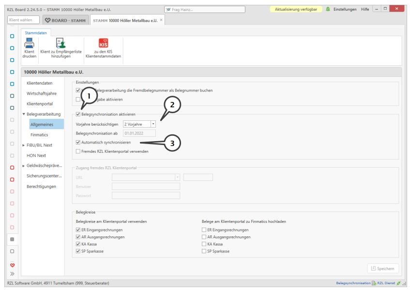Click the Speichern button
410x290 pixels.
[383, 269]
